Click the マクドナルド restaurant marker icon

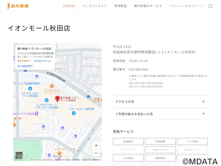(52, 86)
